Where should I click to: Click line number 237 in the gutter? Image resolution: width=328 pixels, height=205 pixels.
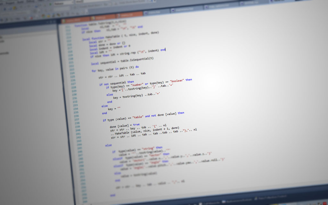point(77,123)
